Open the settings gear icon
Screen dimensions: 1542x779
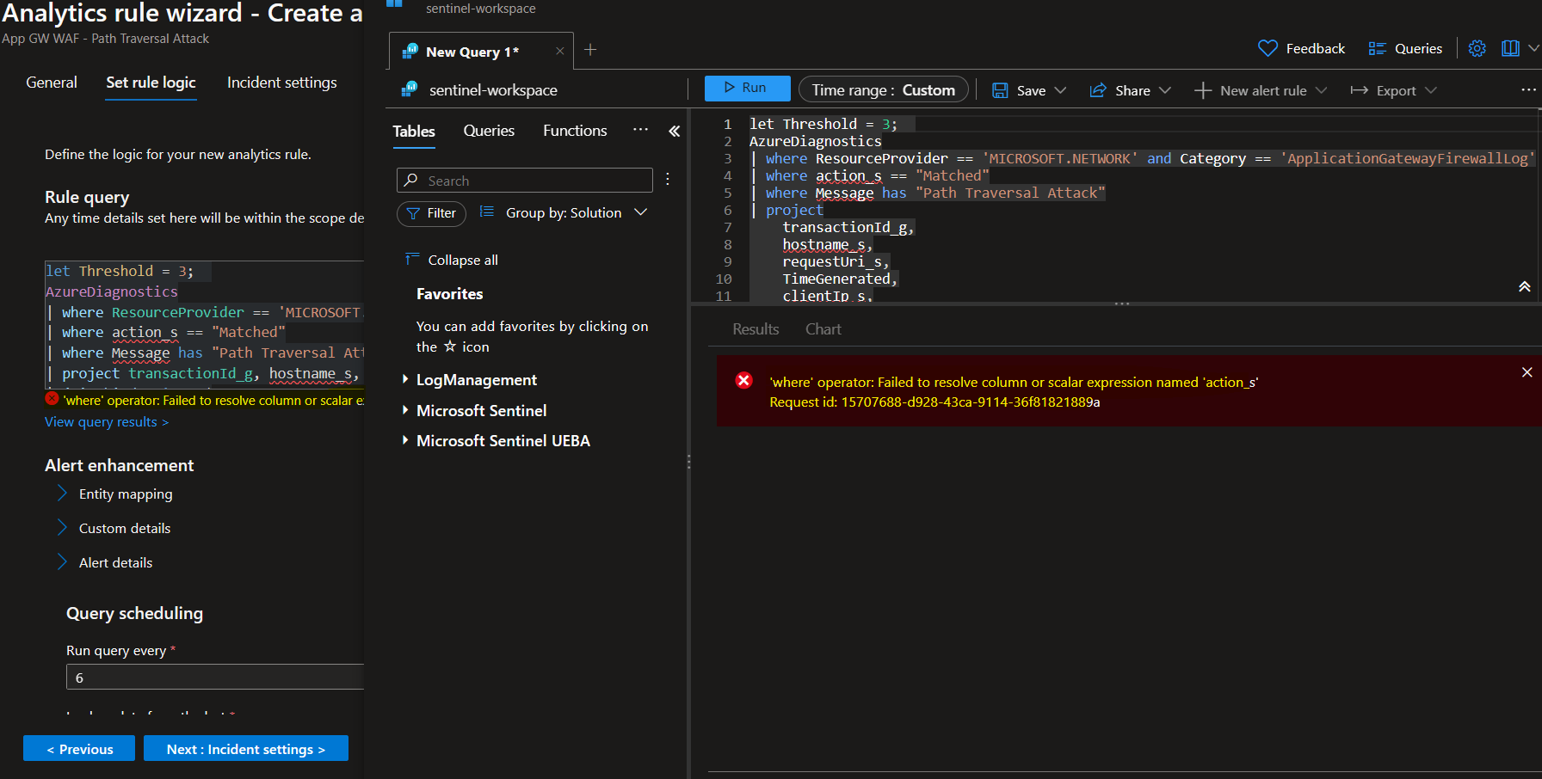[x=1477, y=48]
